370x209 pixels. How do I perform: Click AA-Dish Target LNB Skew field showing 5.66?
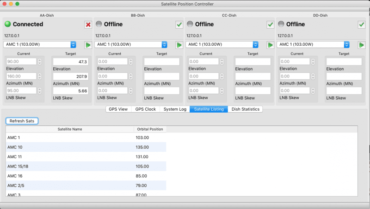tap(71, 91)
